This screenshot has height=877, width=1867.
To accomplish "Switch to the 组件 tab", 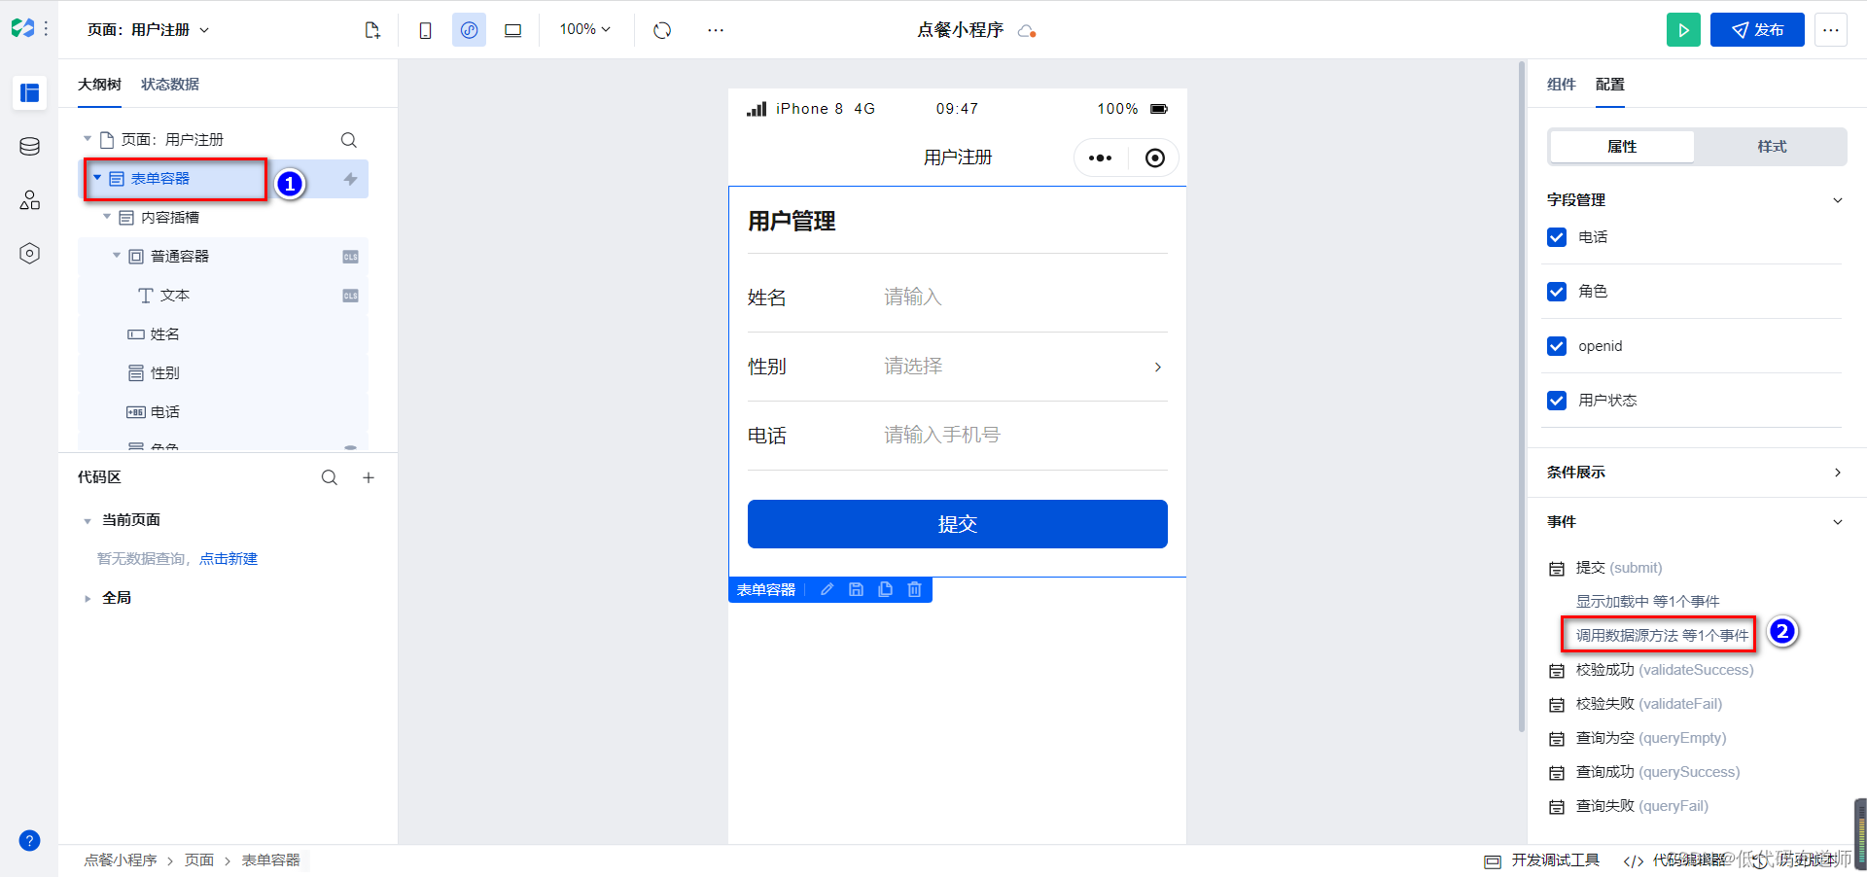I will pos(1562,85).
